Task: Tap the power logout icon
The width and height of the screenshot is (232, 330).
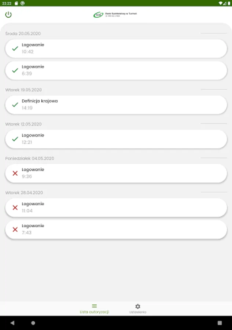Action: click(8, 15)
